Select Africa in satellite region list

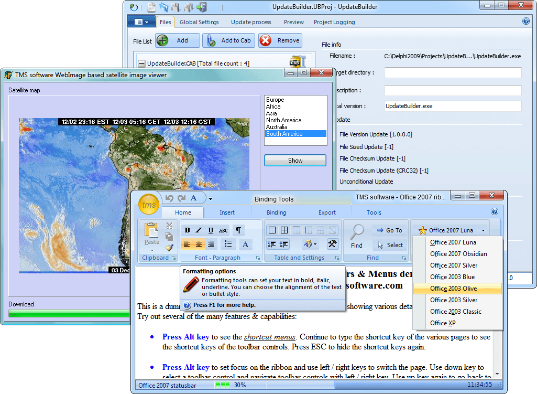coord(295,107)
